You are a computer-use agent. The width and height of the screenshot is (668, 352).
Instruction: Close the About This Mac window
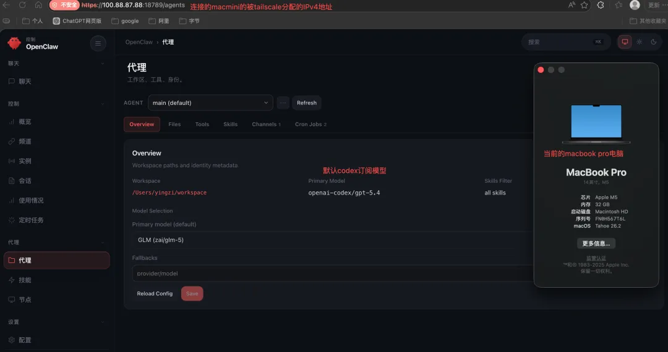(x=541, y=70)
